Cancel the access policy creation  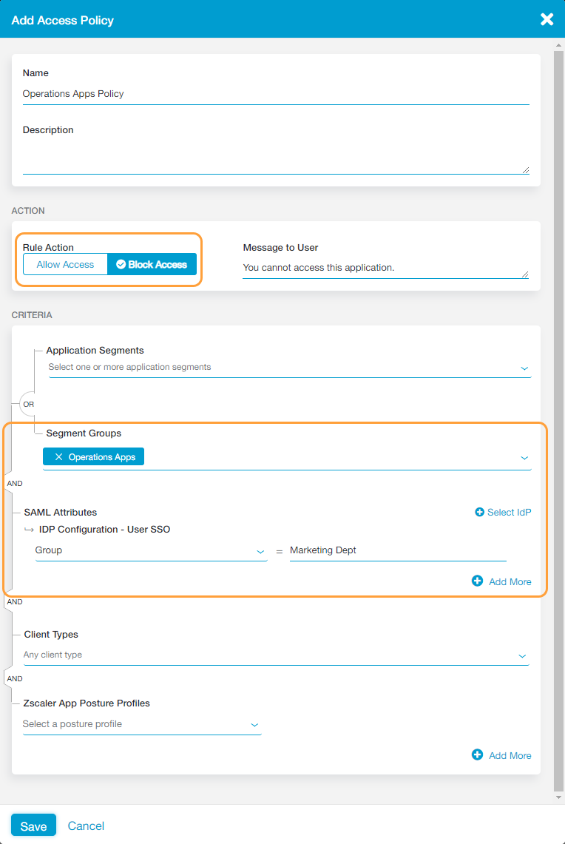pos(86,825)
